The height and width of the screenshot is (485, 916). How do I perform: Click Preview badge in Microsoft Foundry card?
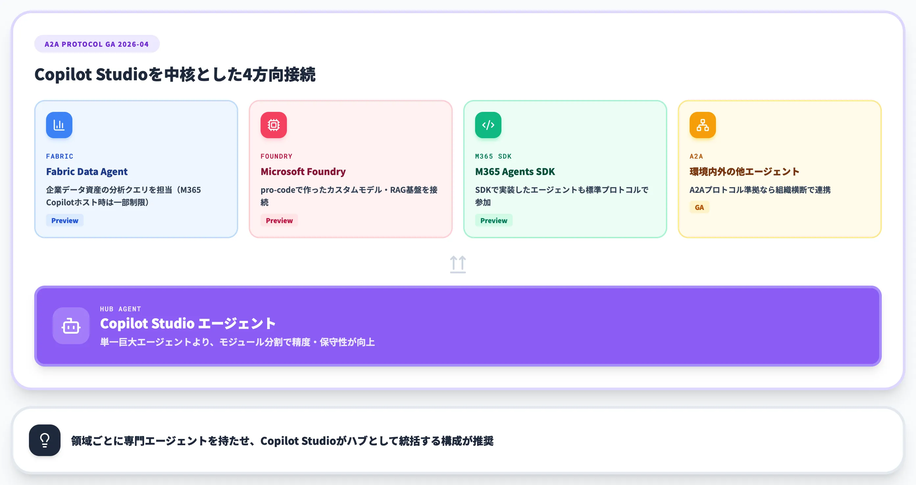[x=279, y=220]
